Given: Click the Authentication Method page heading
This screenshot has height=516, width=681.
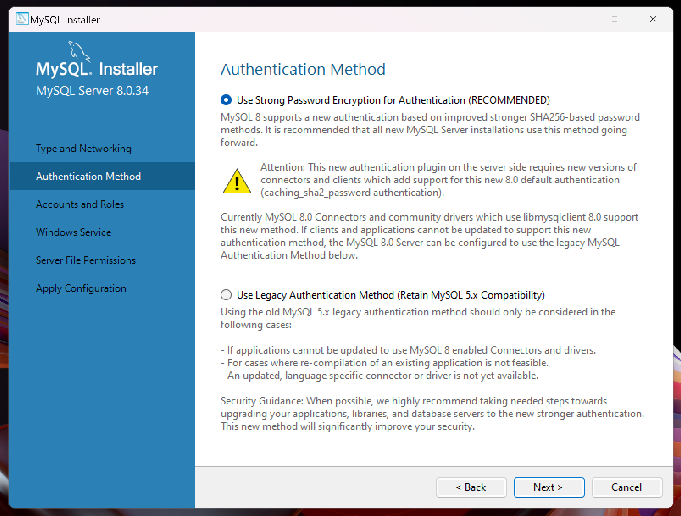Looking at the screenshot, I should tap(303, 69).
